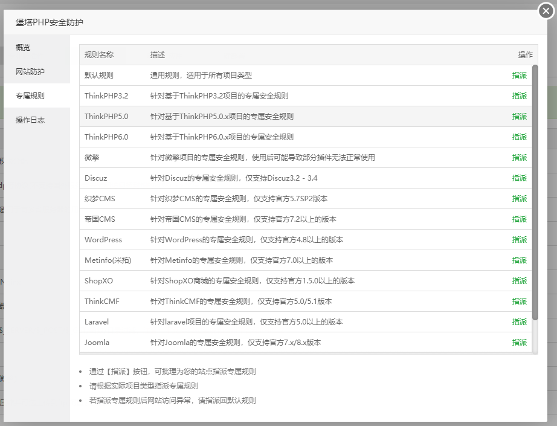Select the Discuz rule name
Viewport: 557px width, 426px height.
(95, 178)
